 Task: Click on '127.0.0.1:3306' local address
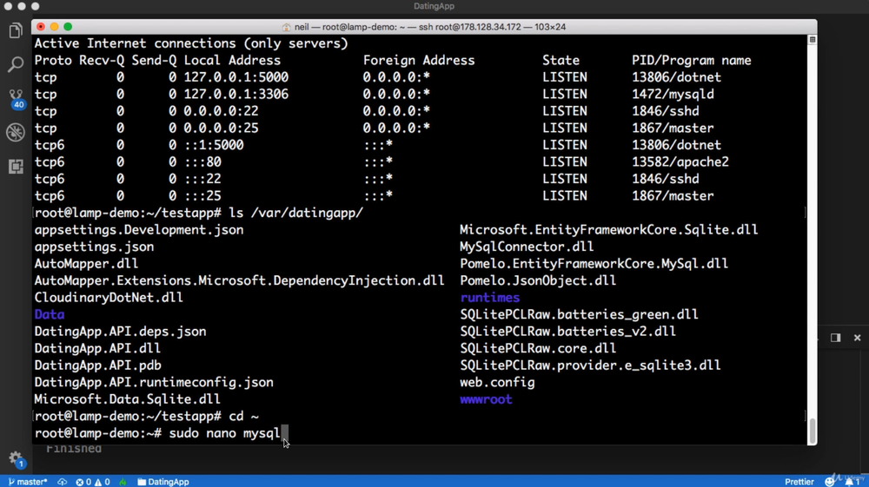236,94
